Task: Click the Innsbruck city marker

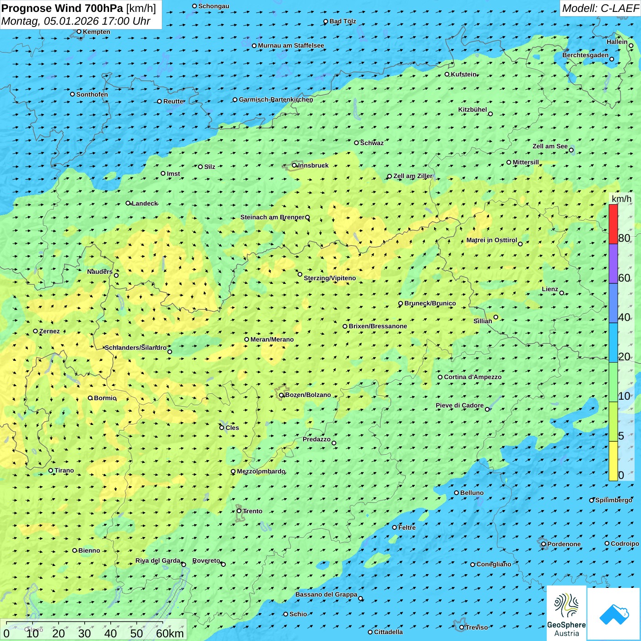Action: (294, 166)
